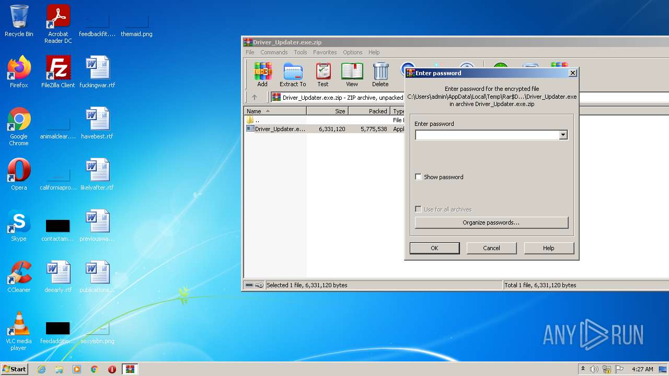Select the previouswa... document on desktop
This screenshot has height=376, width=669.
[97, 225]
